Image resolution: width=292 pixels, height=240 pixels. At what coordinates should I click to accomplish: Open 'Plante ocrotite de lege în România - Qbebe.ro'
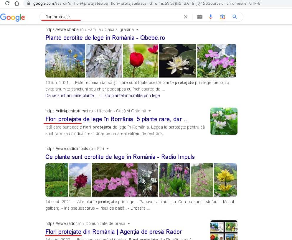(105, 38)
